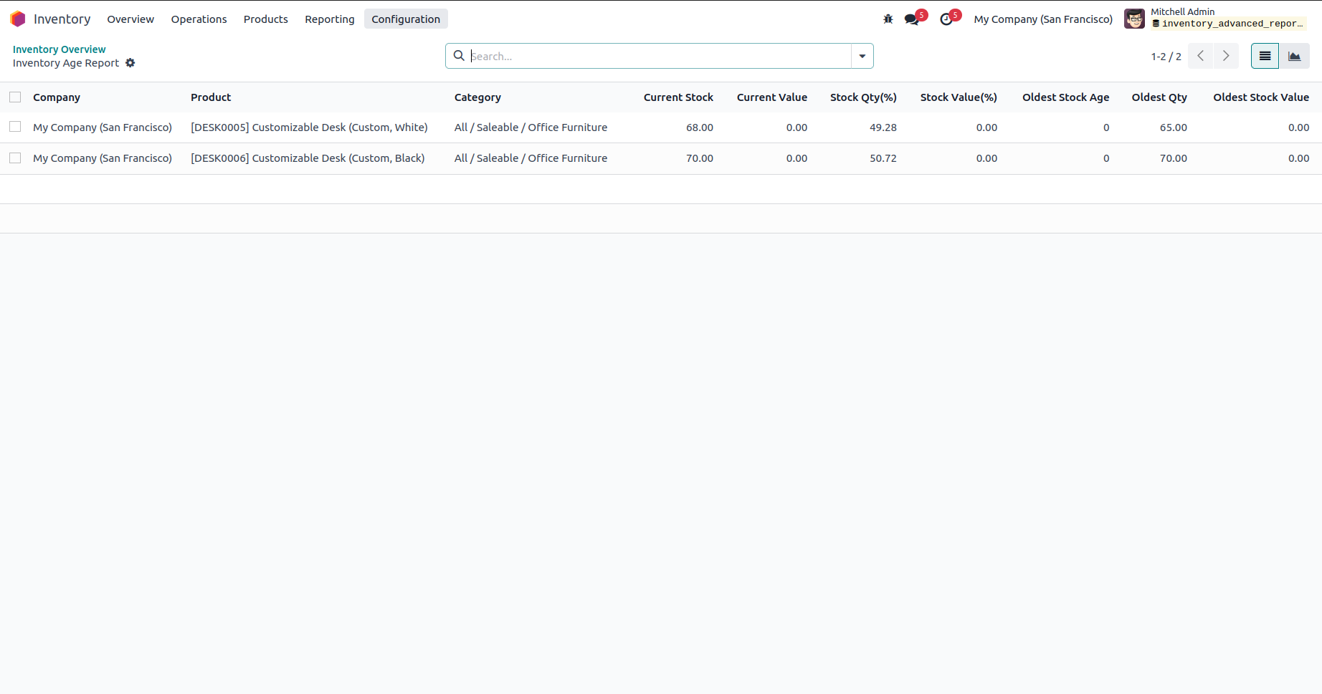Go to next page arrow
This screenshot has width=1322, height=694.
pos(1226,56)
